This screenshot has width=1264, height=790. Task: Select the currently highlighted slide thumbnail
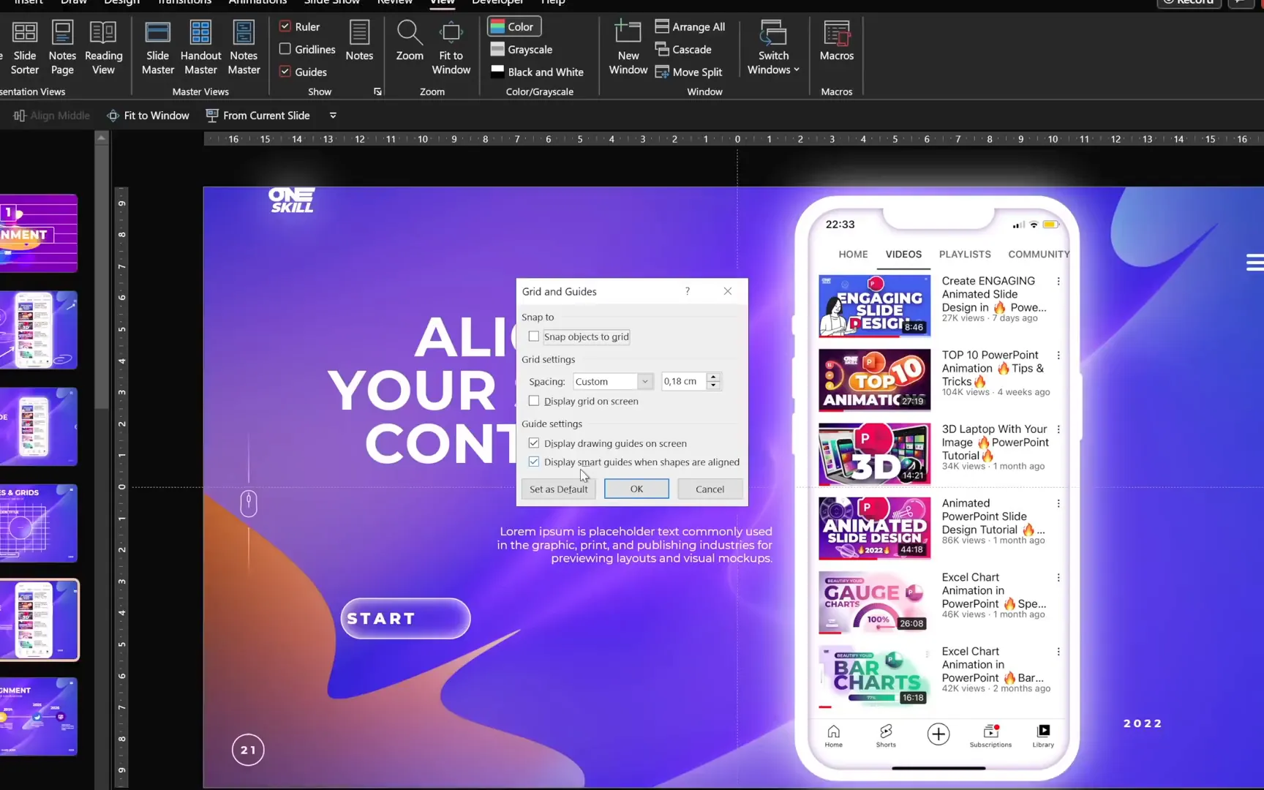39,620
